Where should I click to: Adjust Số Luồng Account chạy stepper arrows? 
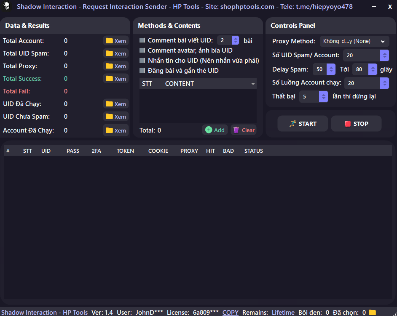click(x=385, y=83)
